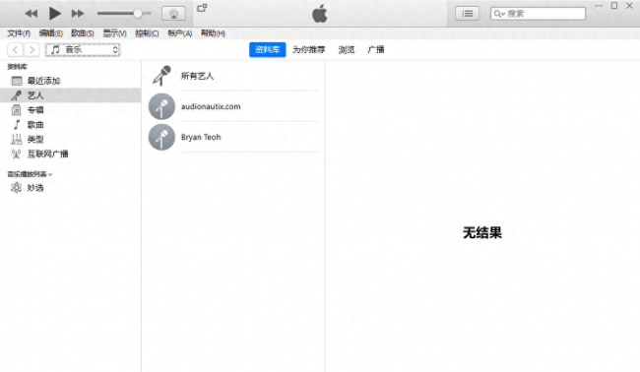Click the audionautix.com artist avatar
Image resolution: width=640 pixels, height=372 pixels.
161,106
